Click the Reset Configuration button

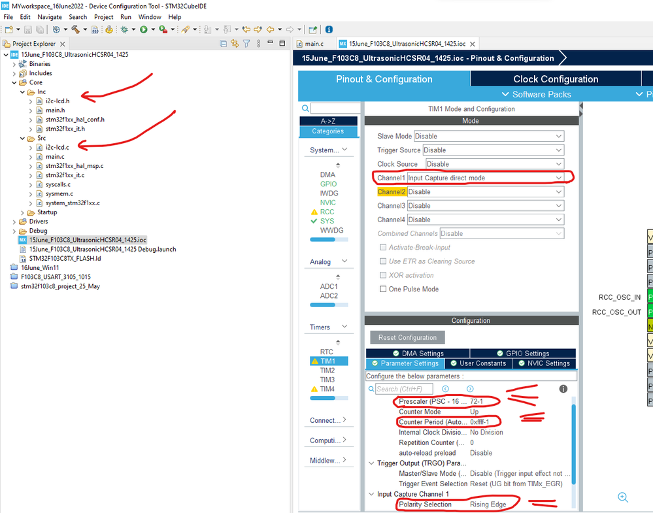pyautogui.click(x=407, y=338)
